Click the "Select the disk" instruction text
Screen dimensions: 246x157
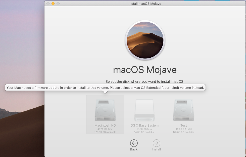click(x=145, y=82)
